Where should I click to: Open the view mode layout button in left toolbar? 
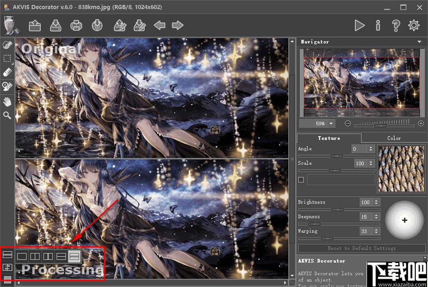pyautogui.click(x=7, y=255)
